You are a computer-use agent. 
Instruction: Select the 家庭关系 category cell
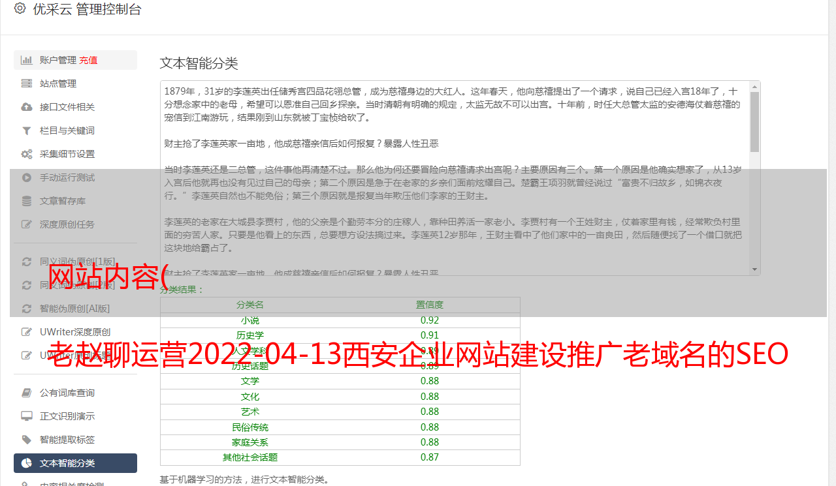pos(250,442)
